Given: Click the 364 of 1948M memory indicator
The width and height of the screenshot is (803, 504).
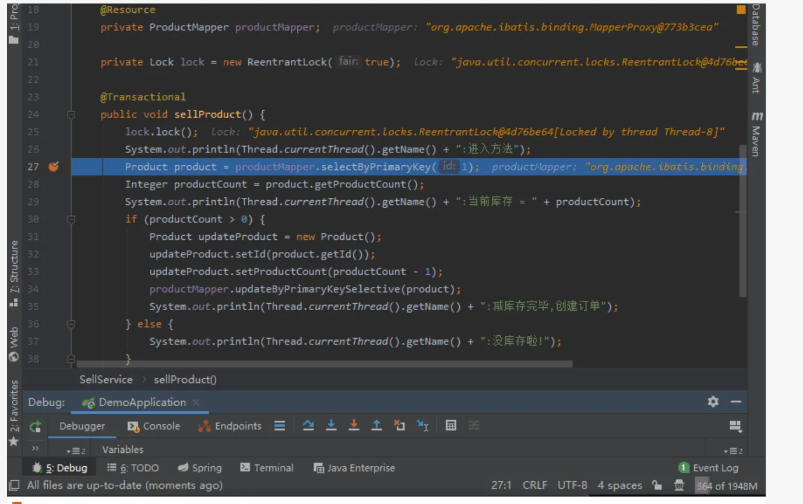Looking at the screenshot, I should 727,485.
